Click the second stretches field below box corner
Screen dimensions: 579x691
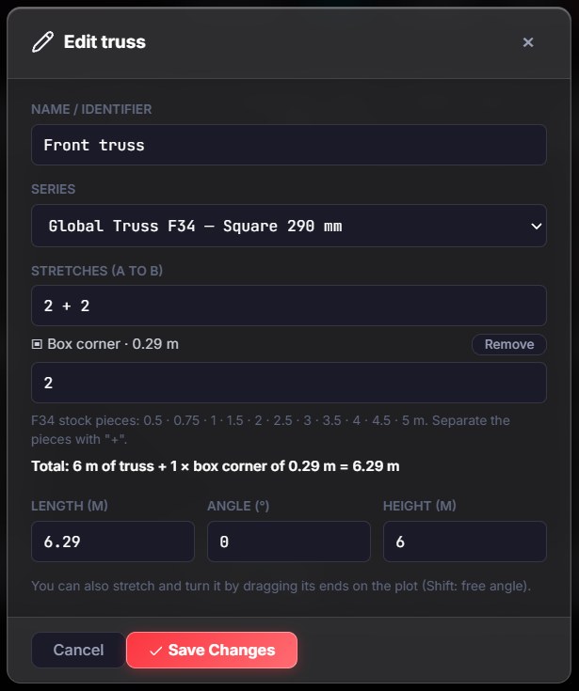coord(289,383)
